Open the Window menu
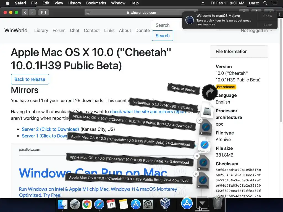 [x=118, y=3]
